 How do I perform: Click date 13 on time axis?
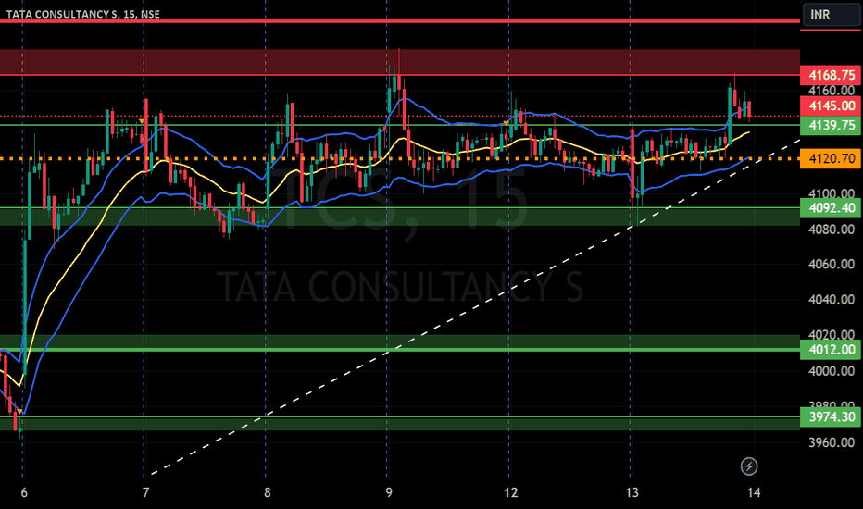[632, 492]
